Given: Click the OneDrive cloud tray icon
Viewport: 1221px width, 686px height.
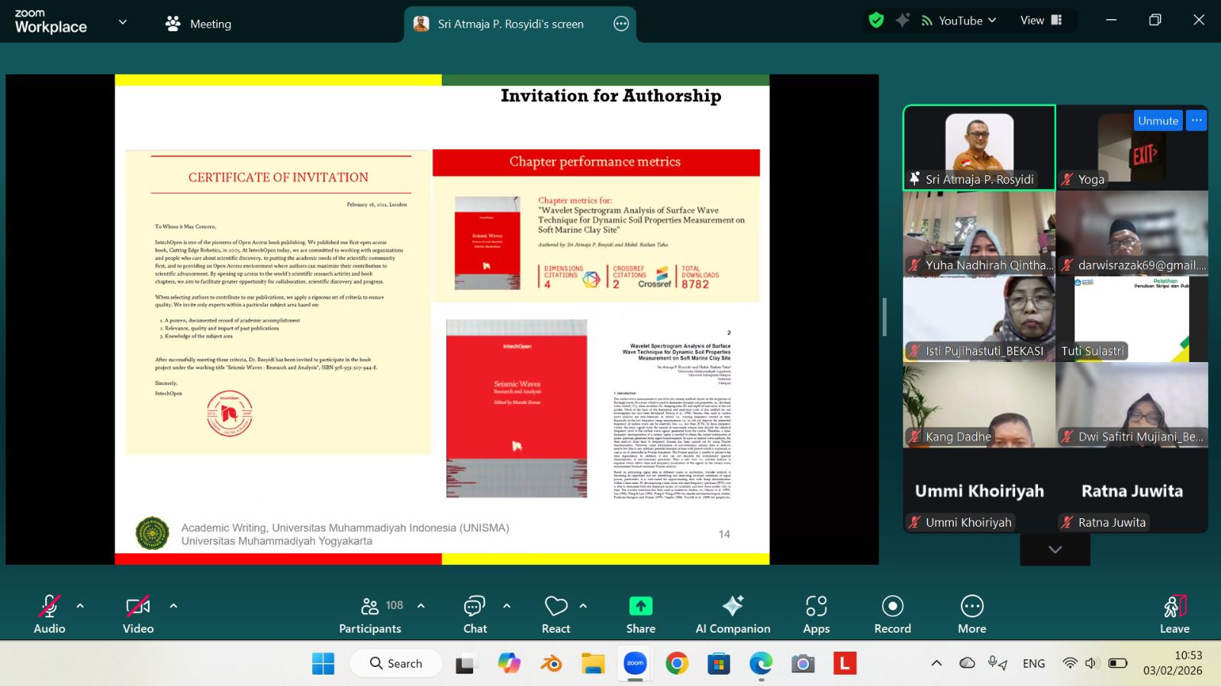Looking at the screenshot, I should (967, 663).
